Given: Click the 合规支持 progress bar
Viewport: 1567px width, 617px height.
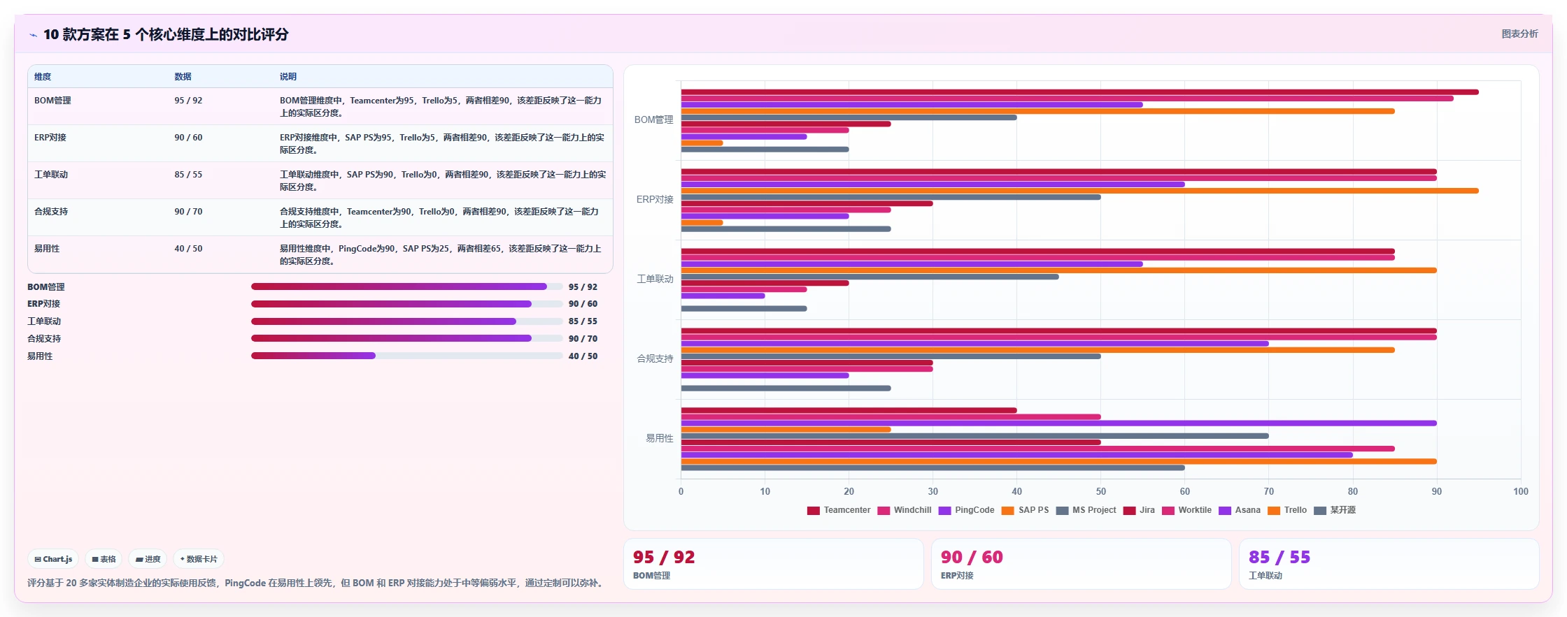Looking at the screenshot, I should (406, 338).
